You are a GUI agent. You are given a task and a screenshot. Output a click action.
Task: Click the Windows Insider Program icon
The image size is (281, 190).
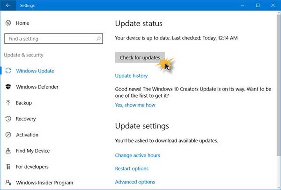[8, 182]
